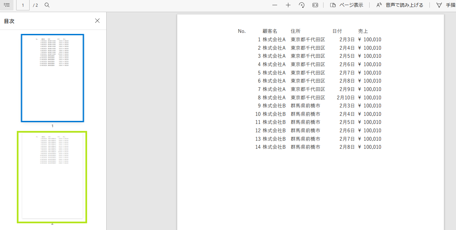Click the ¥ 100,010 amount in row 14
Screen dimensions: 456x230
[x=370, y=147]
